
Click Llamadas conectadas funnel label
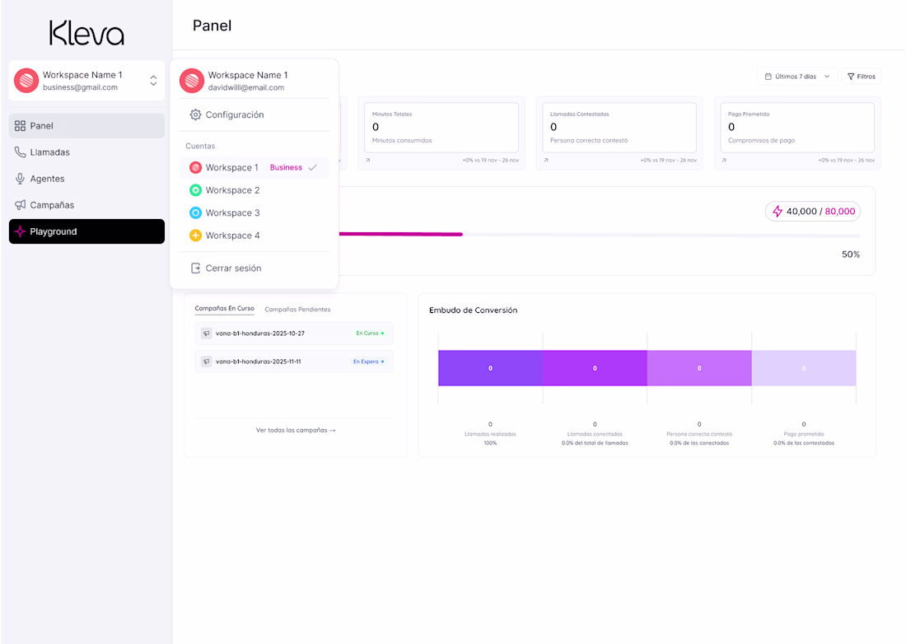[595, 434]
